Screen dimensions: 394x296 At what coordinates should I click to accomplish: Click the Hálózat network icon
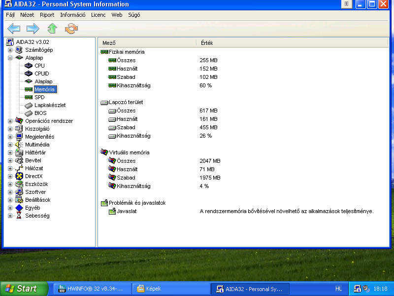(x=19, y=168)
